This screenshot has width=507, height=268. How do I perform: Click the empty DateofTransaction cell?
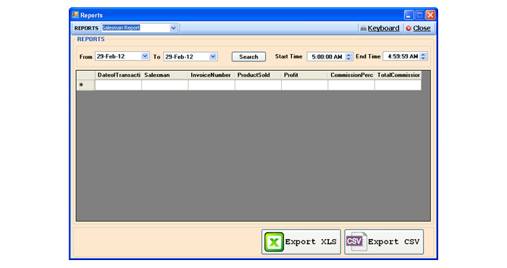[x=118, y=85]
